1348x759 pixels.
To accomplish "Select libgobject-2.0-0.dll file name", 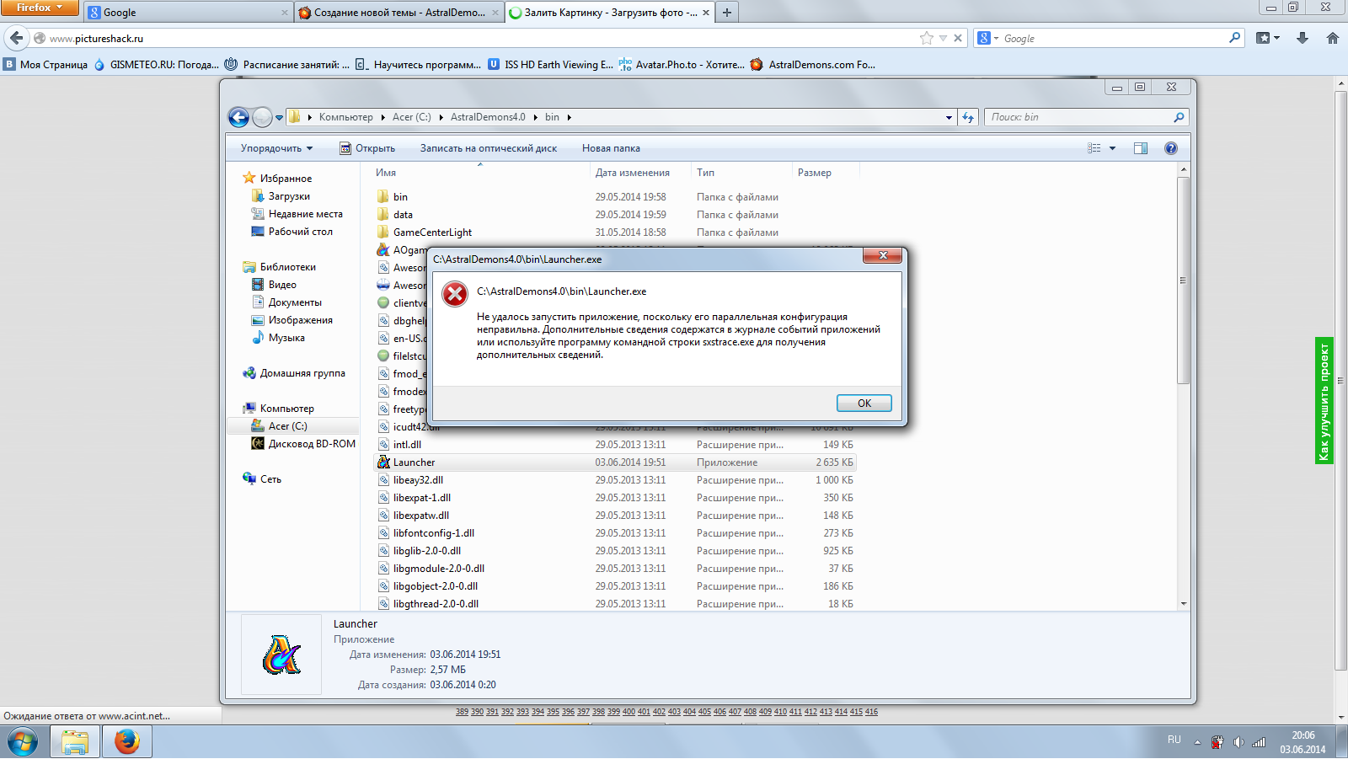I will [x=436, y=586].
